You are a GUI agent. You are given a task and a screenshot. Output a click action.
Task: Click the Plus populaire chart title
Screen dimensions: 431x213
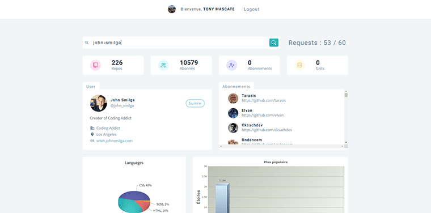[x=276, y=162]
